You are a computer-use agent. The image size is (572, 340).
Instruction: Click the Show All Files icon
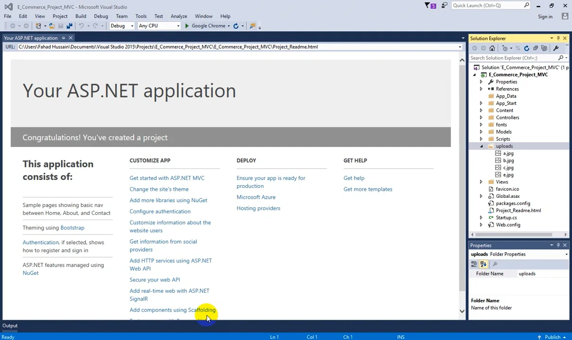coord(544,48)
